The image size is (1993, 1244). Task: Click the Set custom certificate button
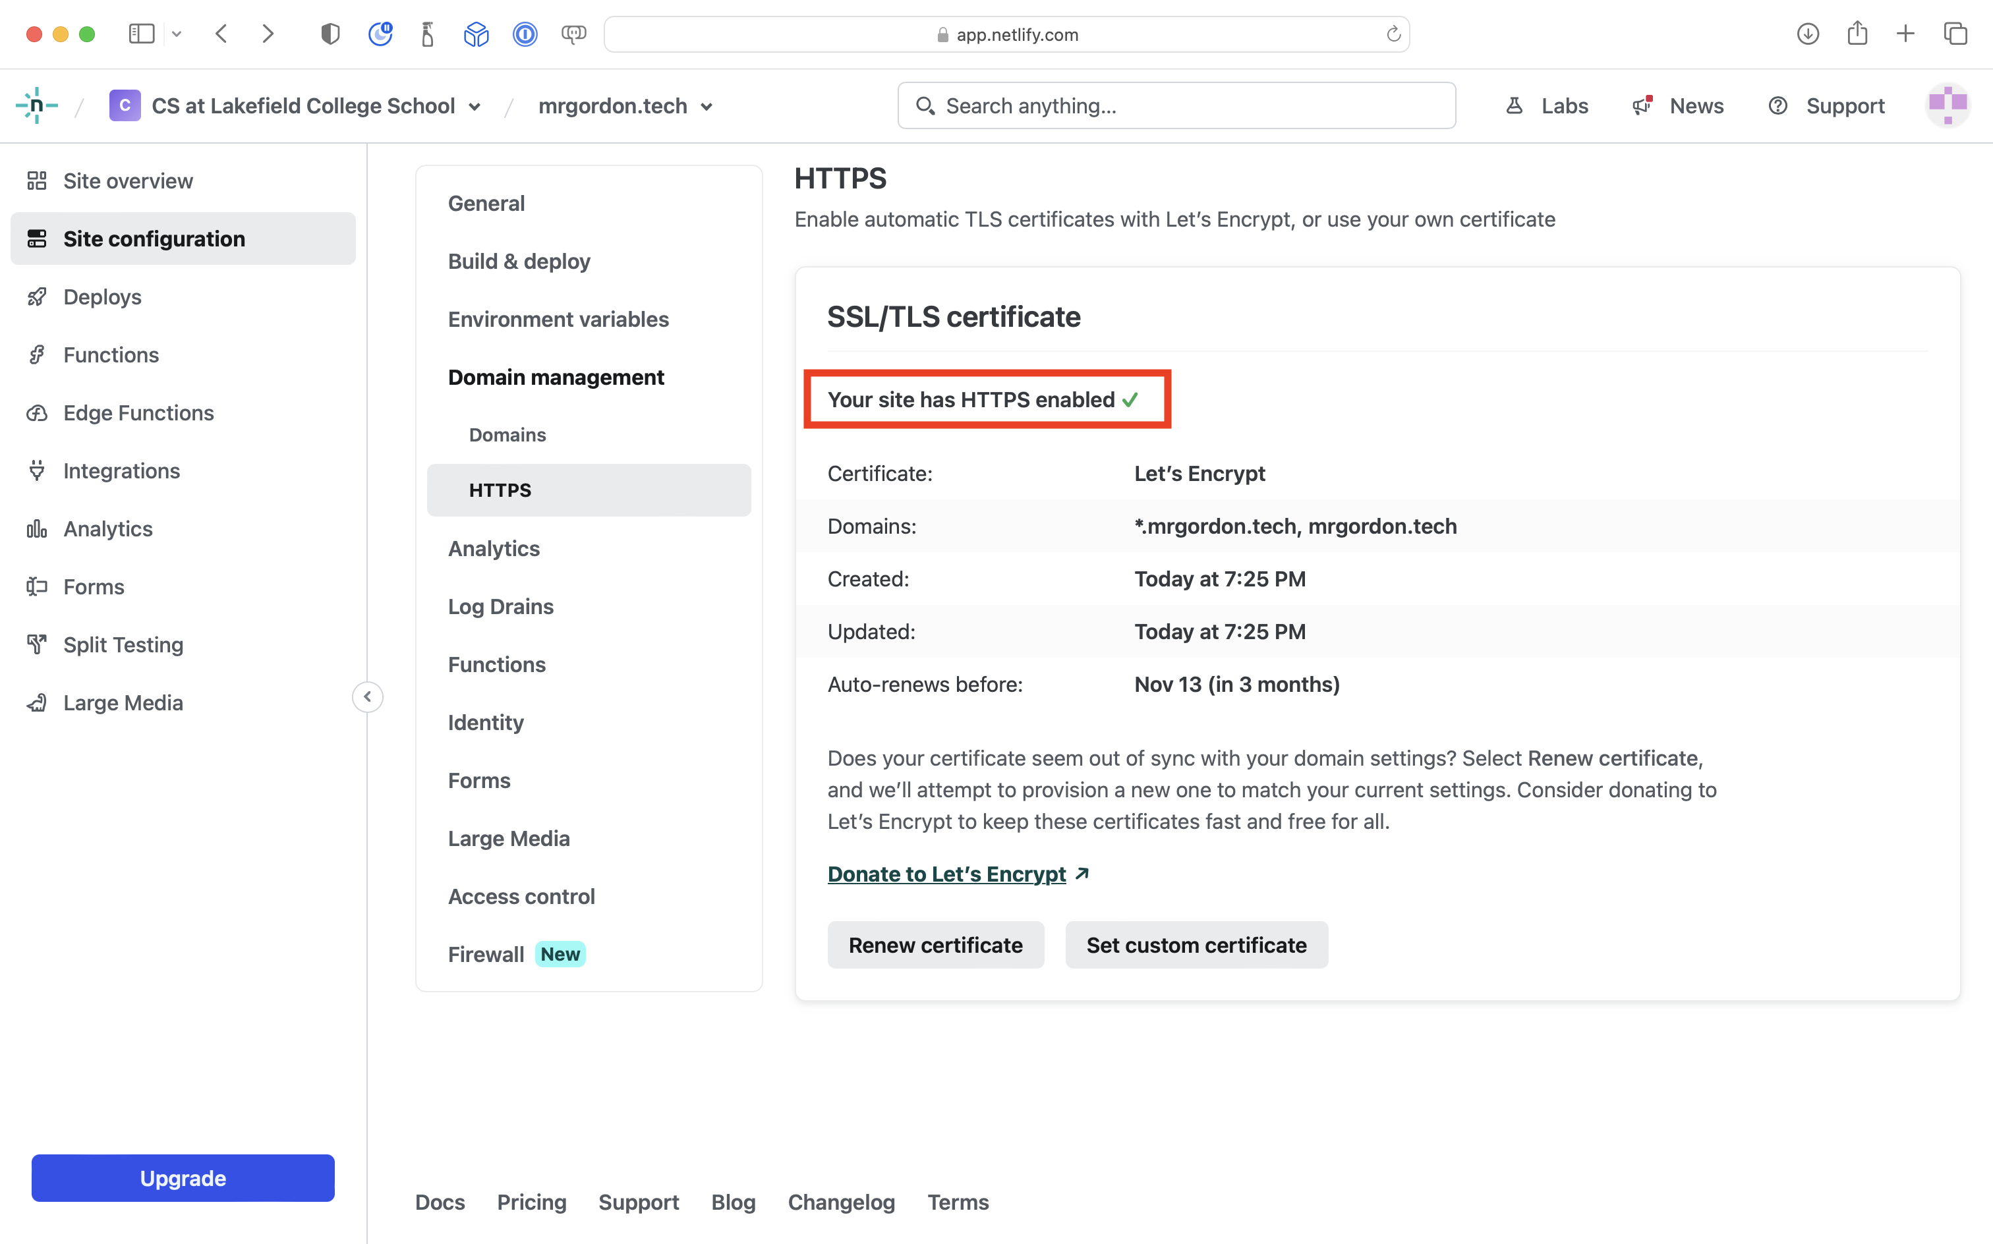pyautogui.click(x=1198, y=944)
